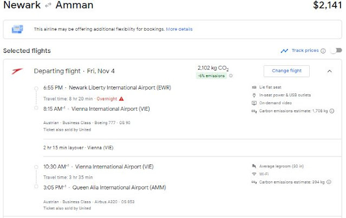Click the booking flexibility notice icon
The image size is (346, 218).
click(17, 29)
